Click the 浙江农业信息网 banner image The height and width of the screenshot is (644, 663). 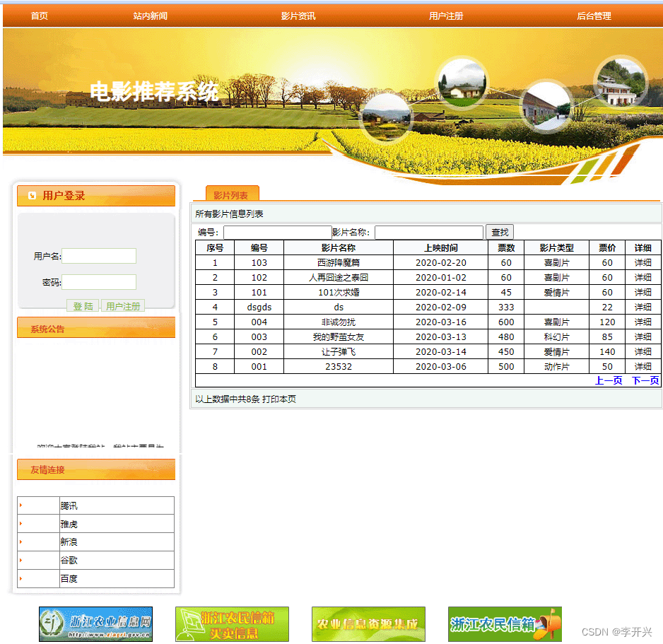click(95, 624)
